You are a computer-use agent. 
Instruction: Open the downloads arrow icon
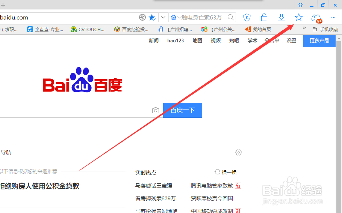(x=281, y=17)
